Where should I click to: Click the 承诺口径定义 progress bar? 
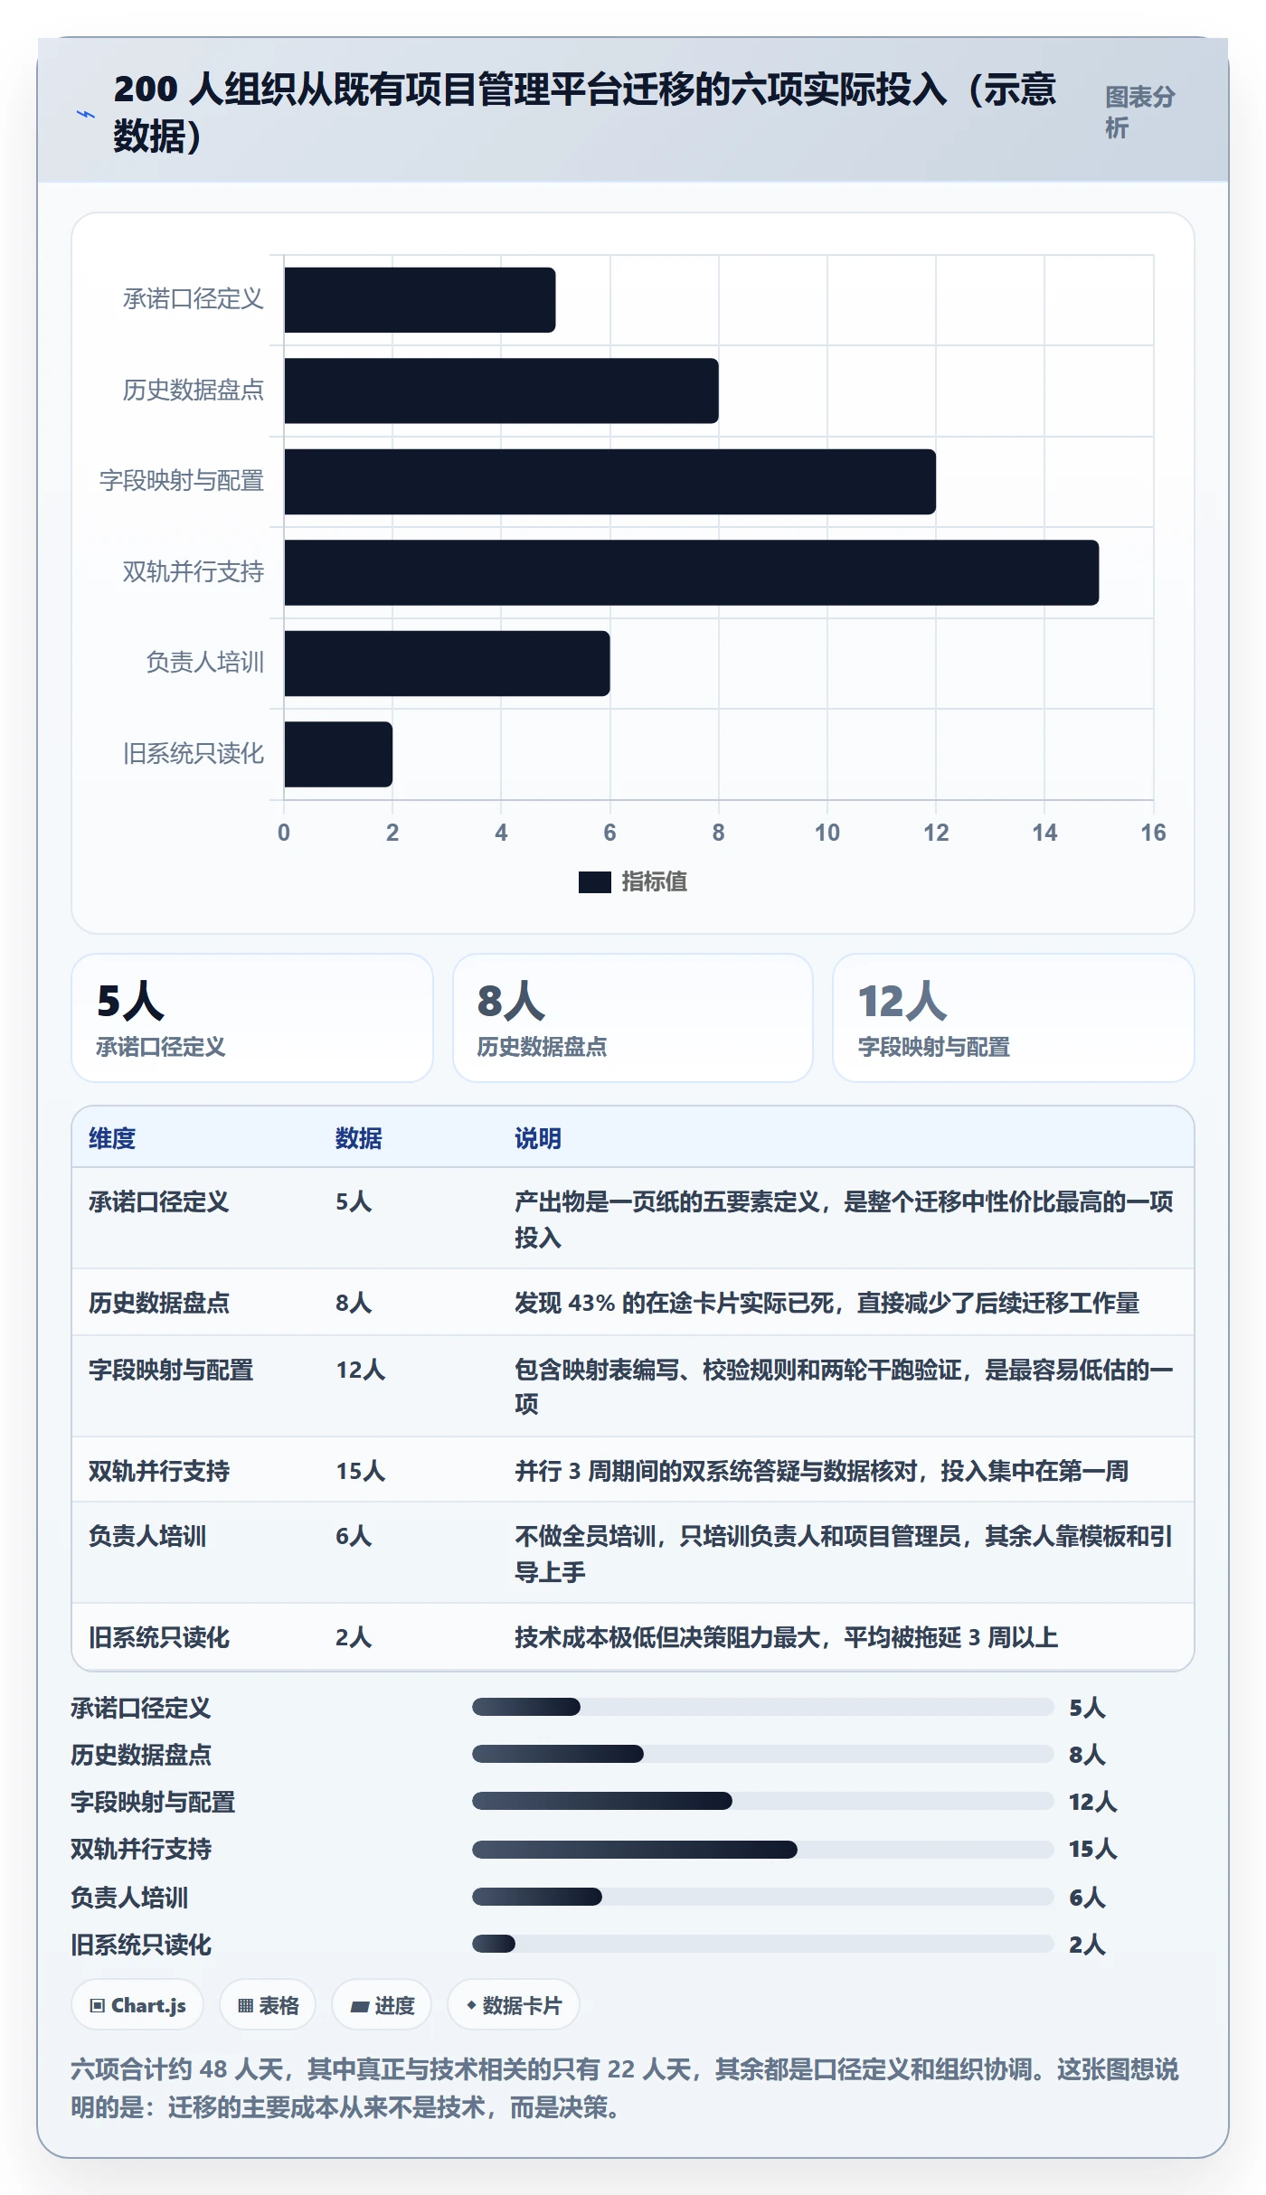coord(763,1707)
